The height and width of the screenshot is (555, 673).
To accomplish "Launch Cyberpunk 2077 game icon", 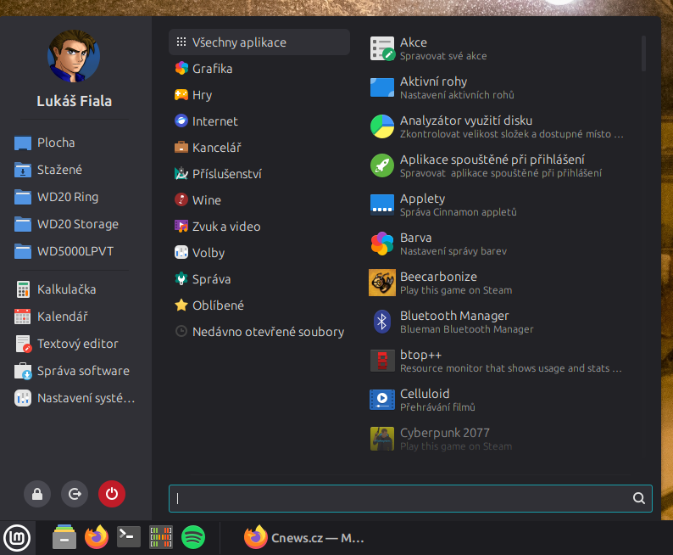I will point(382,439).
